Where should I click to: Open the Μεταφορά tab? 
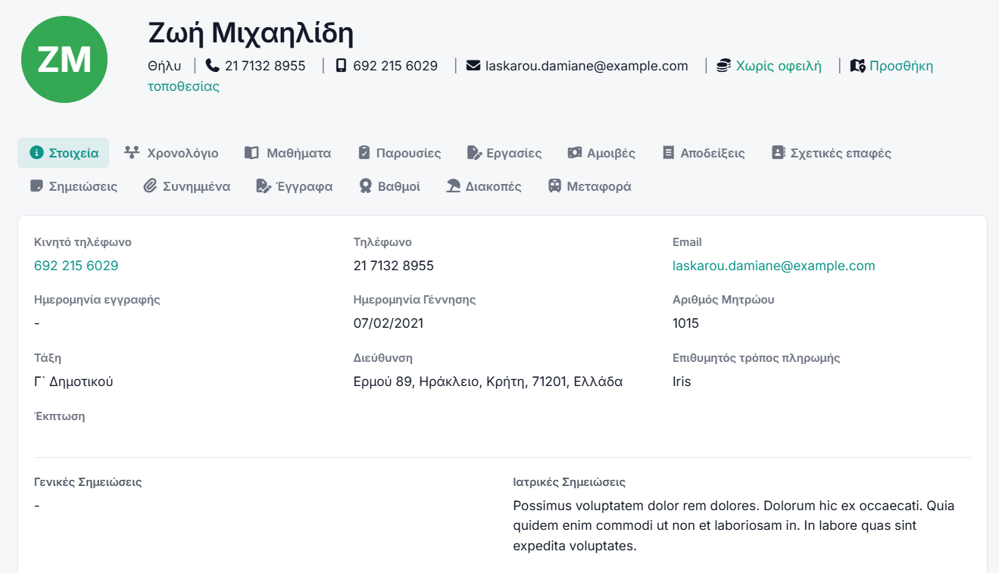coord(589,186)
